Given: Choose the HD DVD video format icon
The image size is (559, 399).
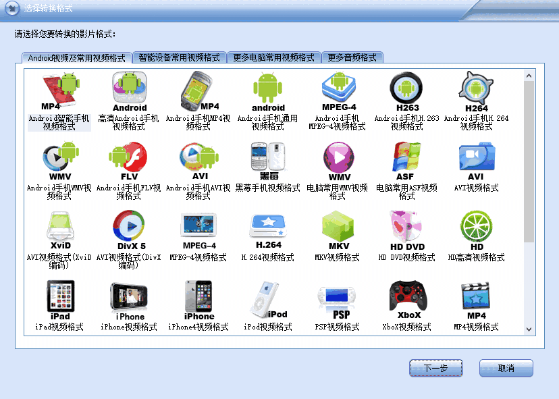Looking at the screenshot, I should [407, 228].
